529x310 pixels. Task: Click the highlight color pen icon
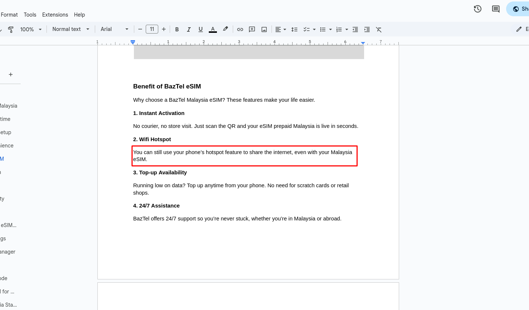pos(225,29)
